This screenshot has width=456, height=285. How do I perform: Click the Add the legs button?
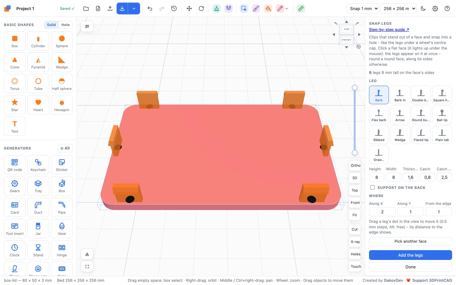point(410,255)
